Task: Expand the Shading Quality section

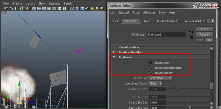Action: (114, 52)
